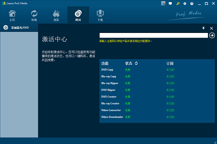Open the 刻录 burn tab

coord(56,16)
